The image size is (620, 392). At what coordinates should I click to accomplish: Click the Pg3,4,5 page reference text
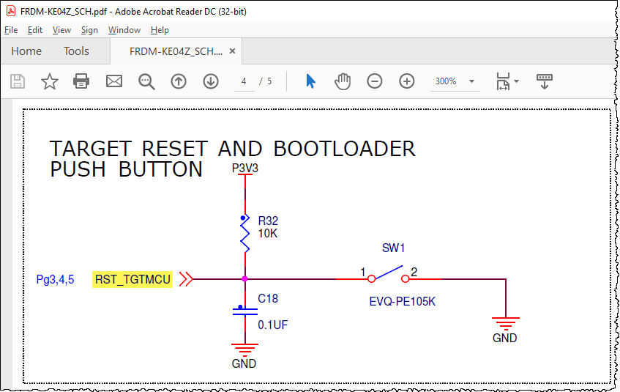[56, 280]
